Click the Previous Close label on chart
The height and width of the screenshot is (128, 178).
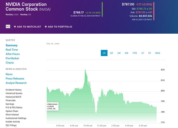point(53,106)
